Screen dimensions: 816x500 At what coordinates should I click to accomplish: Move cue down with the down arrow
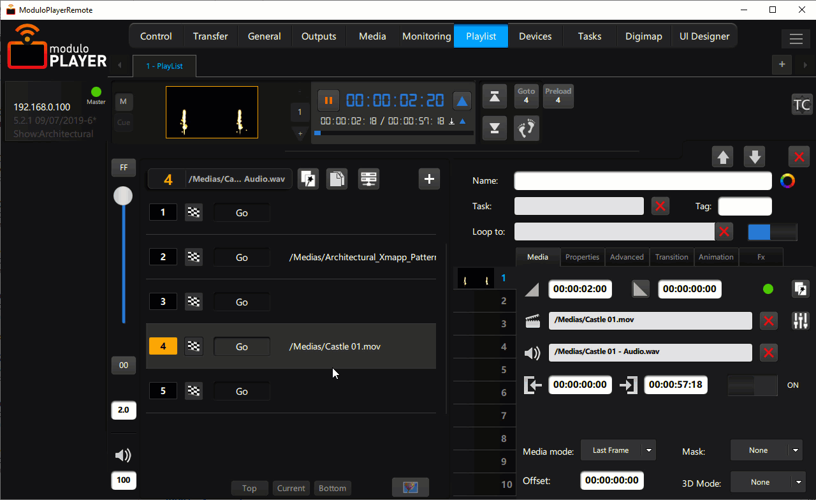pyautogui.click(x=755, y=157)
